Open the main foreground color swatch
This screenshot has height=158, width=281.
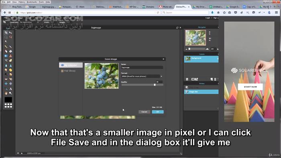pos(8,99)
